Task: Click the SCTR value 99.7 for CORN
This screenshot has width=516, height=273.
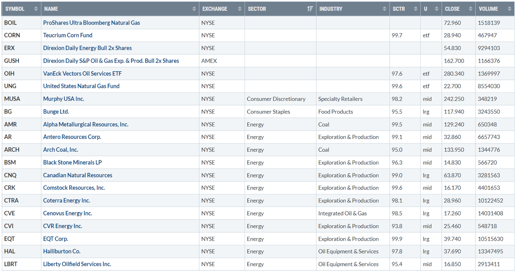Action: 397,35
